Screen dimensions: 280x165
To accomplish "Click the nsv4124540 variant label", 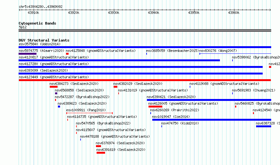I will pos(266,110).
